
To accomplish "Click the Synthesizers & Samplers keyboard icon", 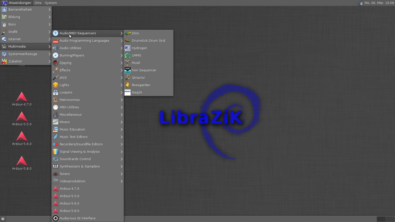I will pos(56,166).
